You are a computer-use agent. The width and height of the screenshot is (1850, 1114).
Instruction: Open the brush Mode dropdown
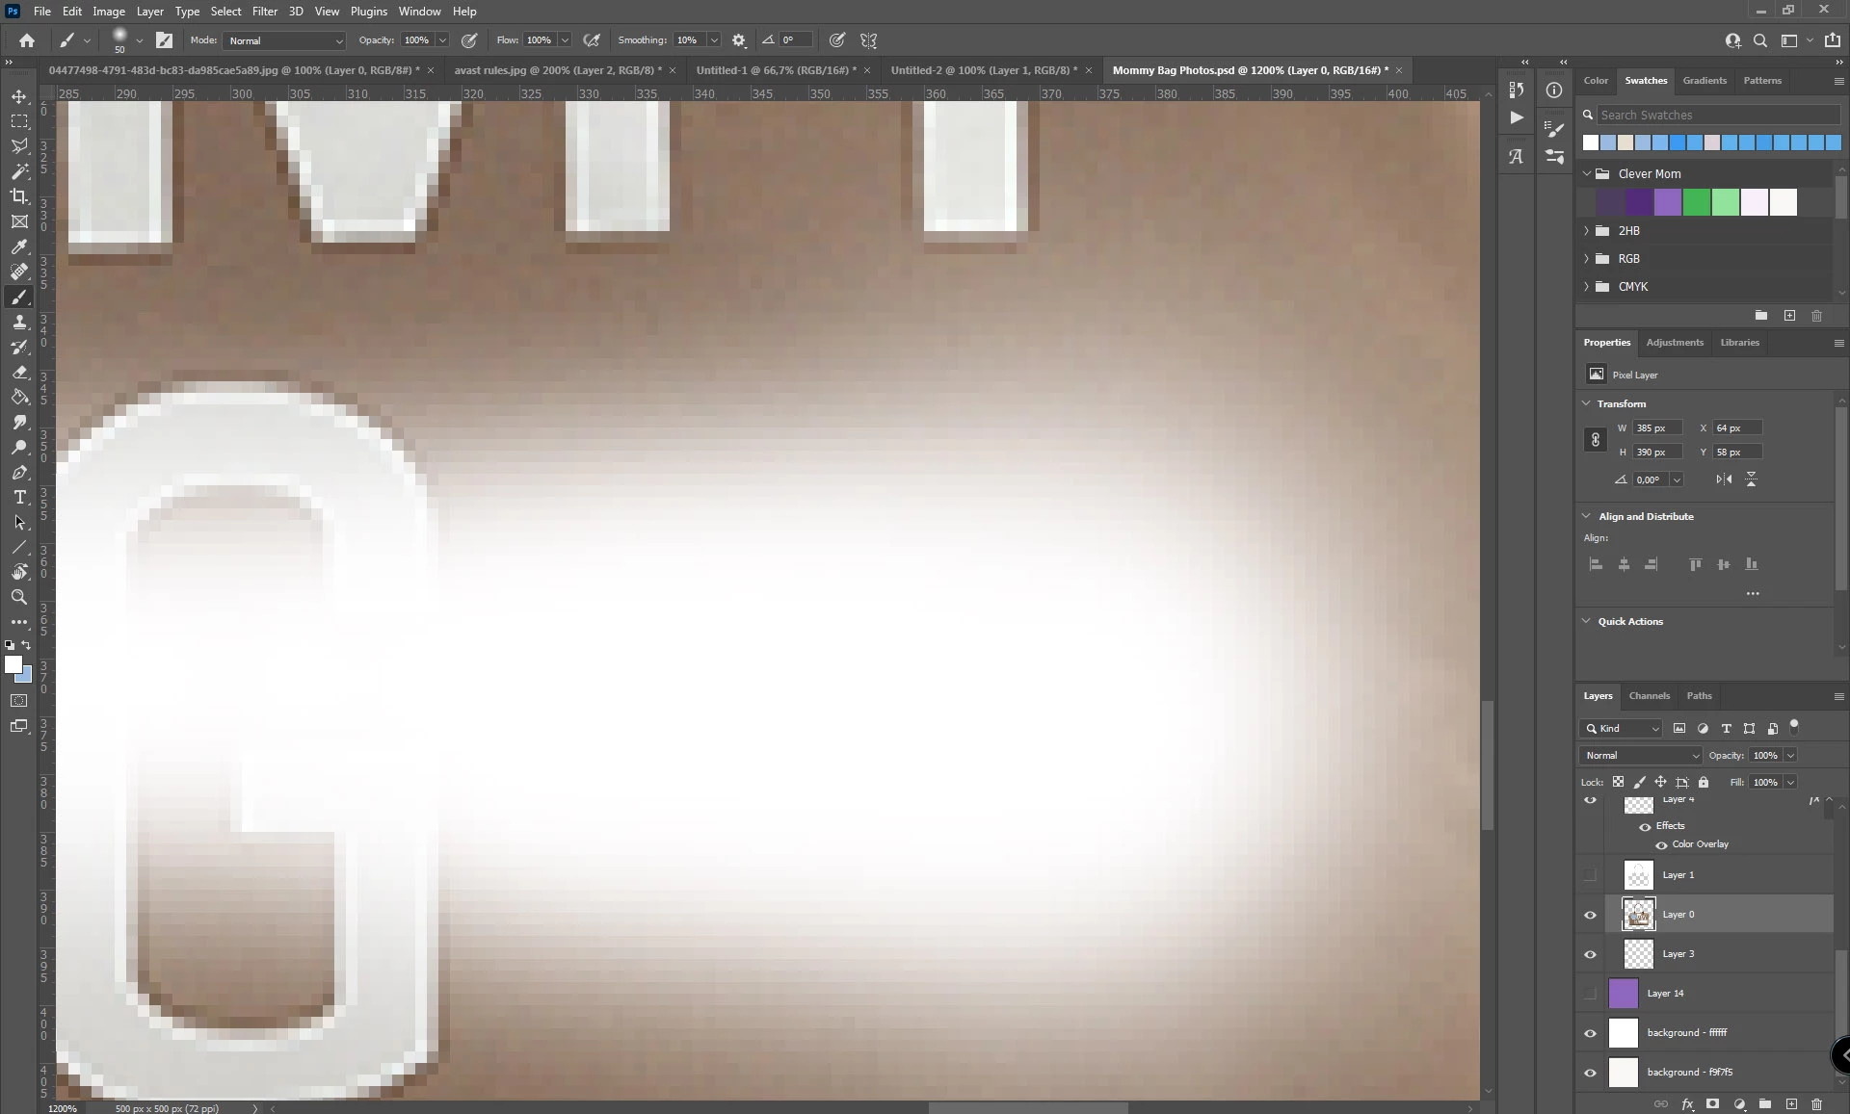(x=284, y=40)
